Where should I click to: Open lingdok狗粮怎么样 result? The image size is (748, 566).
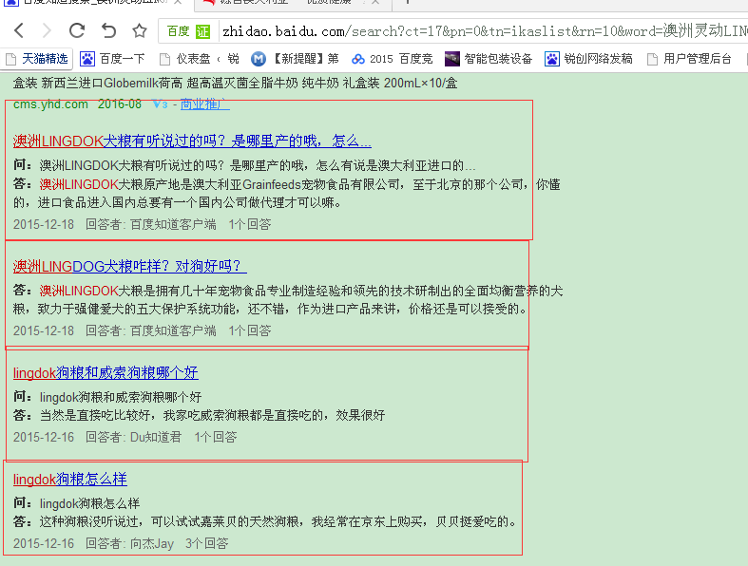pyautogui.click(x=70, y=479)
